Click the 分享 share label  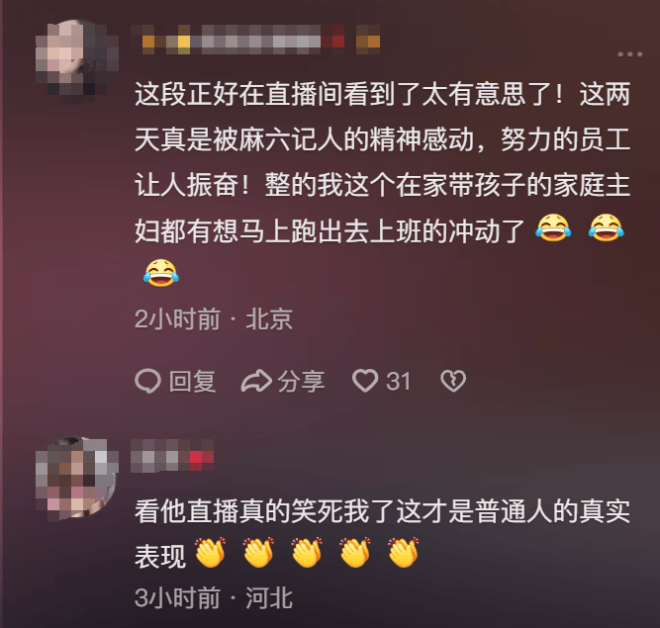[301, 382]
